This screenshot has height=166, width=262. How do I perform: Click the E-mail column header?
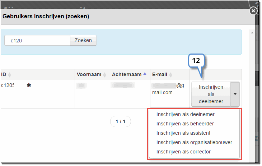tap(170, 75)
